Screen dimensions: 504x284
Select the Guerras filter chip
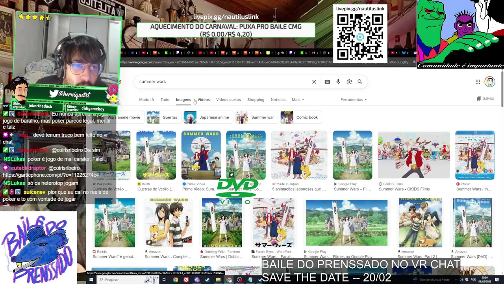[163, 117]
